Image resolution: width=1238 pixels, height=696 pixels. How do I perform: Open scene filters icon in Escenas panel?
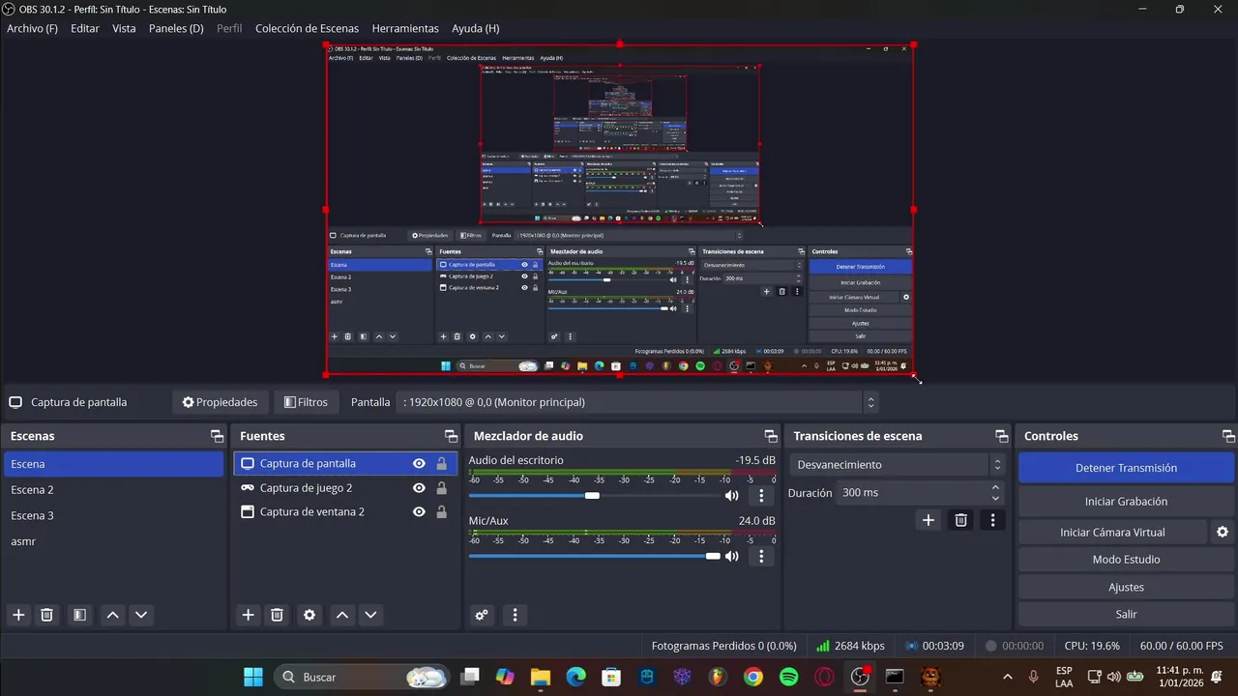point(79,615)
